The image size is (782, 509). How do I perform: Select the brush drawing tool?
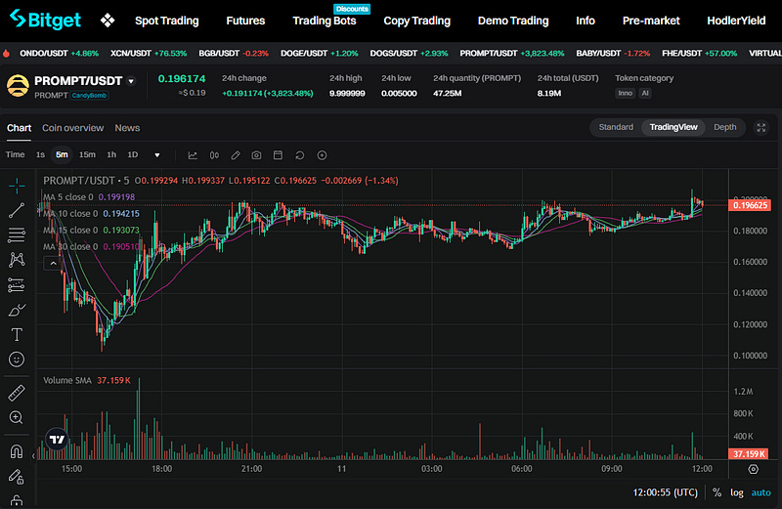pos(17,310)
